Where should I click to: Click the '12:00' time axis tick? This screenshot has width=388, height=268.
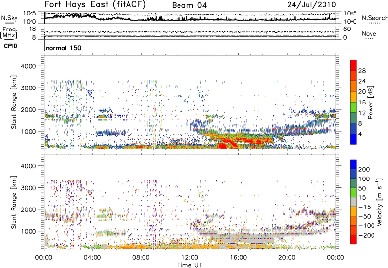coord(190,258)
